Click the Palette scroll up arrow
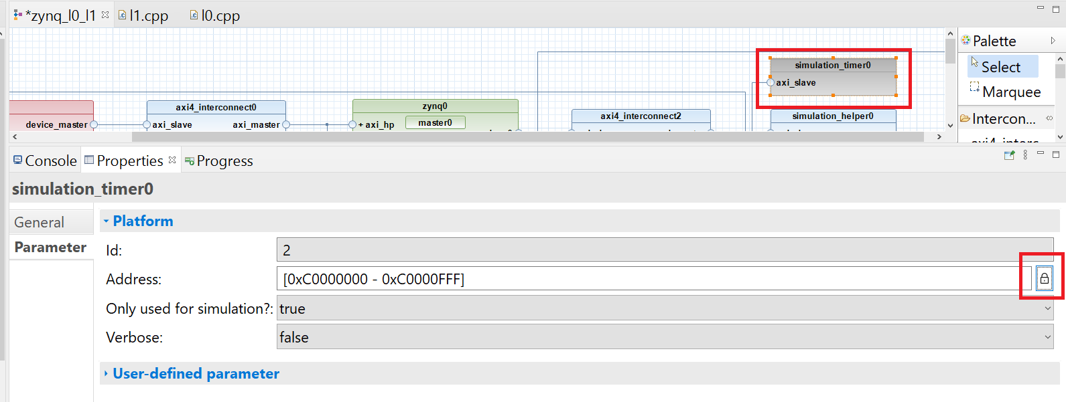 (x=1060, y=60)
